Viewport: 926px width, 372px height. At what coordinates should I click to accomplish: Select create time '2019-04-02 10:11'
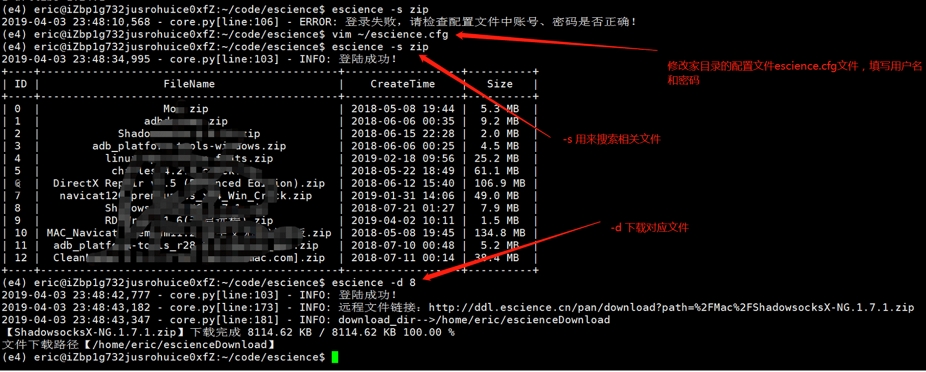coord(403,221)
